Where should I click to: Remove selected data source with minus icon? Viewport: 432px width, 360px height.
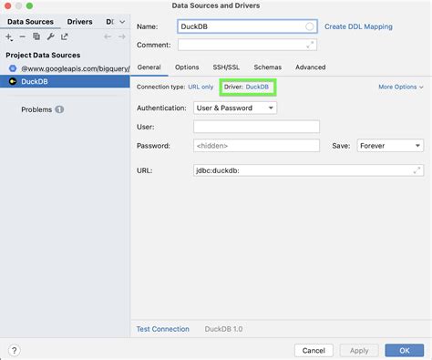pyautogui.click(x=23, y=36)
